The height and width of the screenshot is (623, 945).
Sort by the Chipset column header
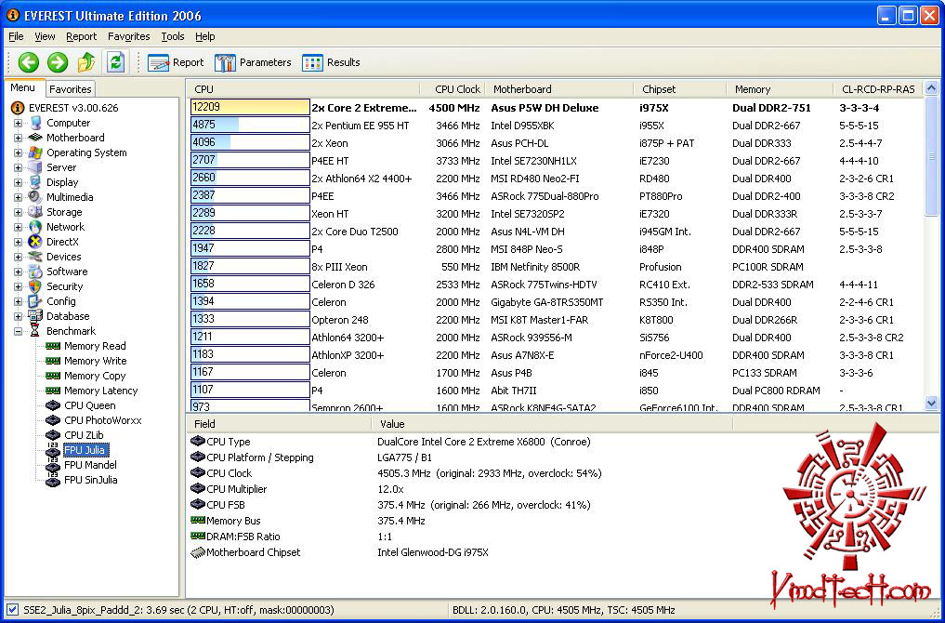(x=680, y=89)
